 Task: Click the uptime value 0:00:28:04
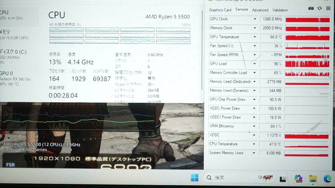pos(63,96)
